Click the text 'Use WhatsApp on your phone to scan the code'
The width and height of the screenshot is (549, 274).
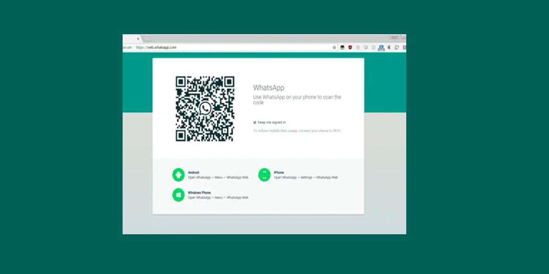pos(297,100)
